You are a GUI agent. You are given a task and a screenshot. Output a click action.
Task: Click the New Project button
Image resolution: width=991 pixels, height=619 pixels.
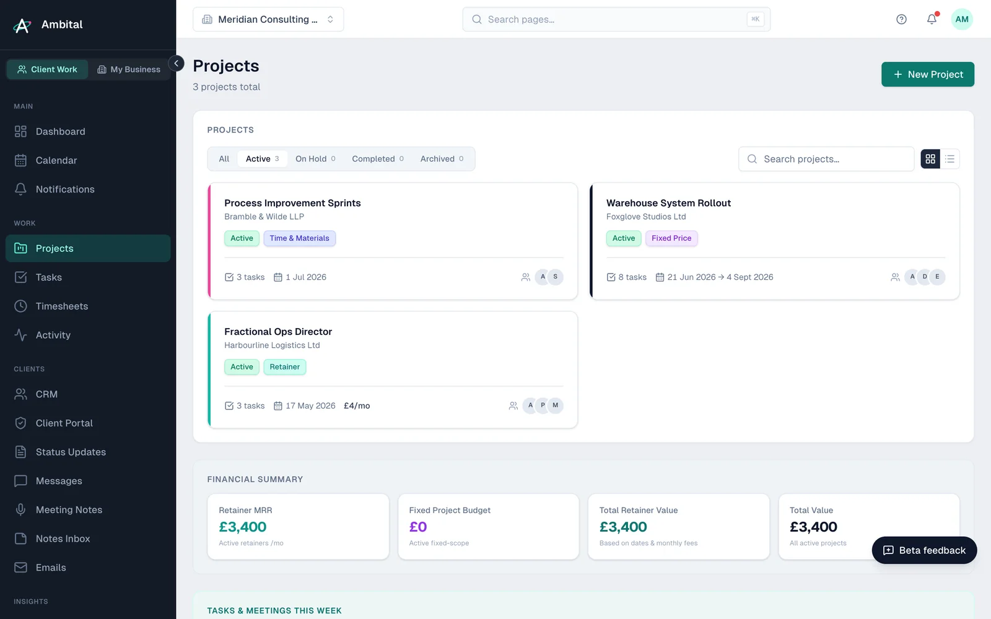(x=927, y=74)
